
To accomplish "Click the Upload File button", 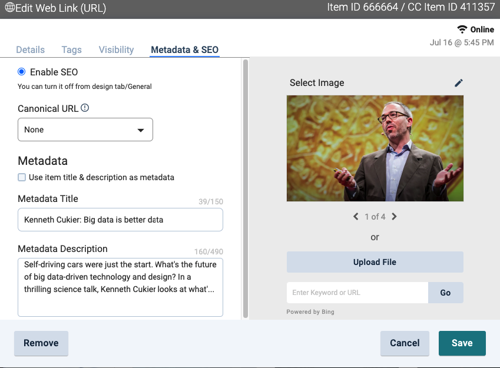I will (375, 262).
